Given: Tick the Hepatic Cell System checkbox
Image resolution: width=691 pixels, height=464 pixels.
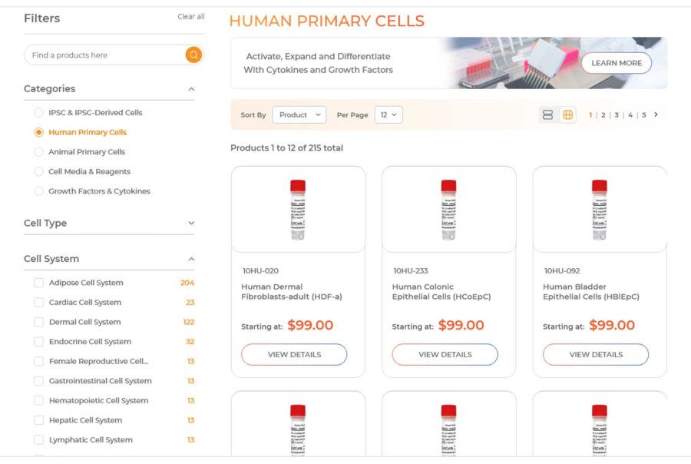Looking at the screenshot, I should pos(39,420).
